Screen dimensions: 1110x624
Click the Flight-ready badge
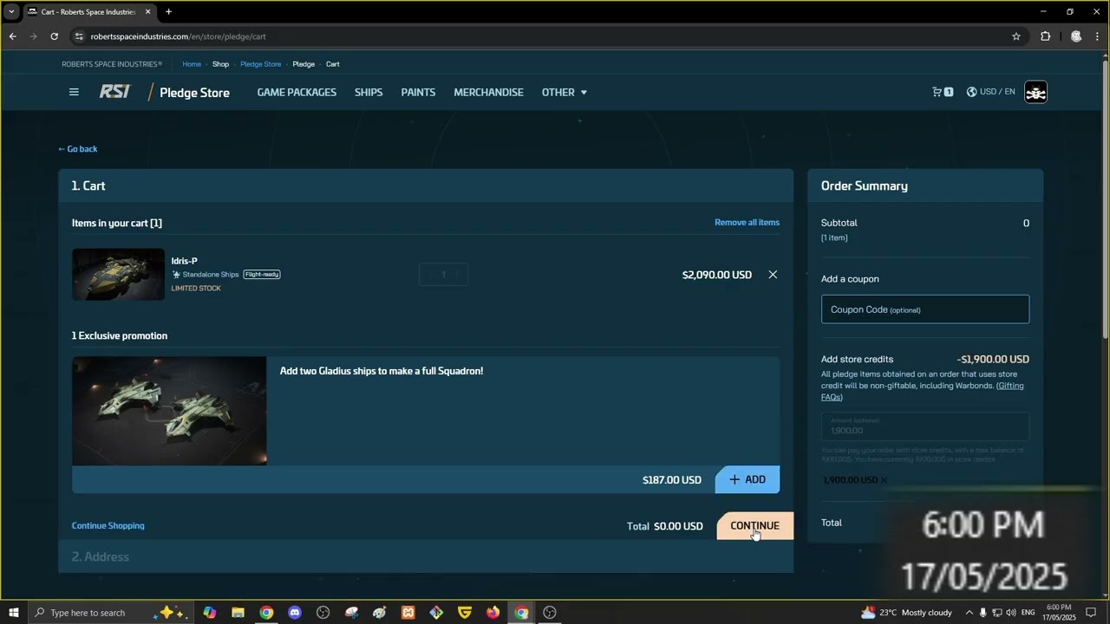click(262, 275)
